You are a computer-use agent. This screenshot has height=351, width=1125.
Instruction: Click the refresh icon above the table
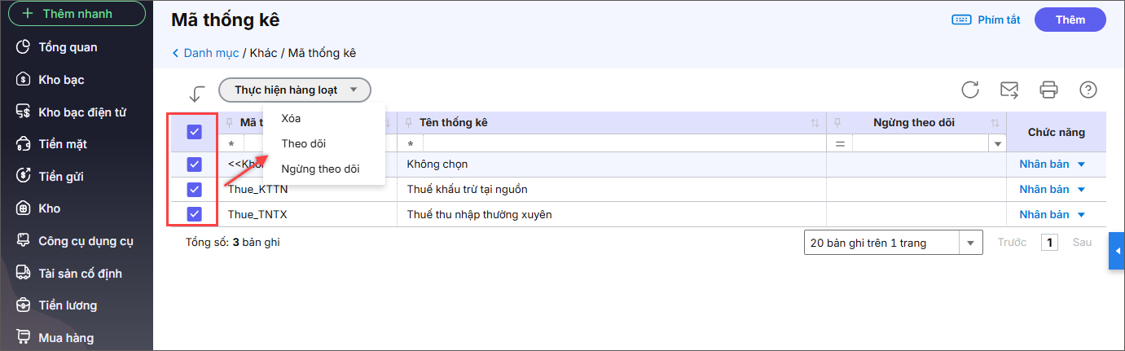[x=969, y=90]
